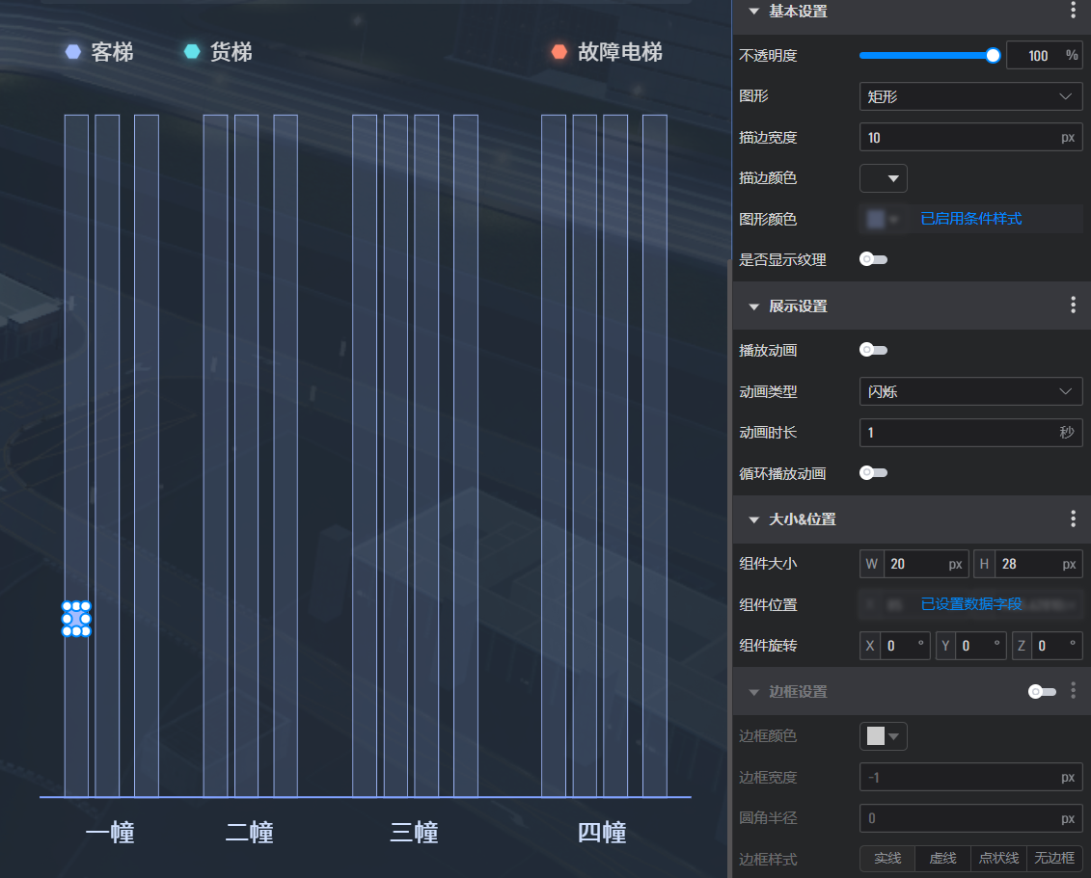Enable the 边框设置 switch
This screenshot has width=1091, height=878.
(x=1041, y=691)
